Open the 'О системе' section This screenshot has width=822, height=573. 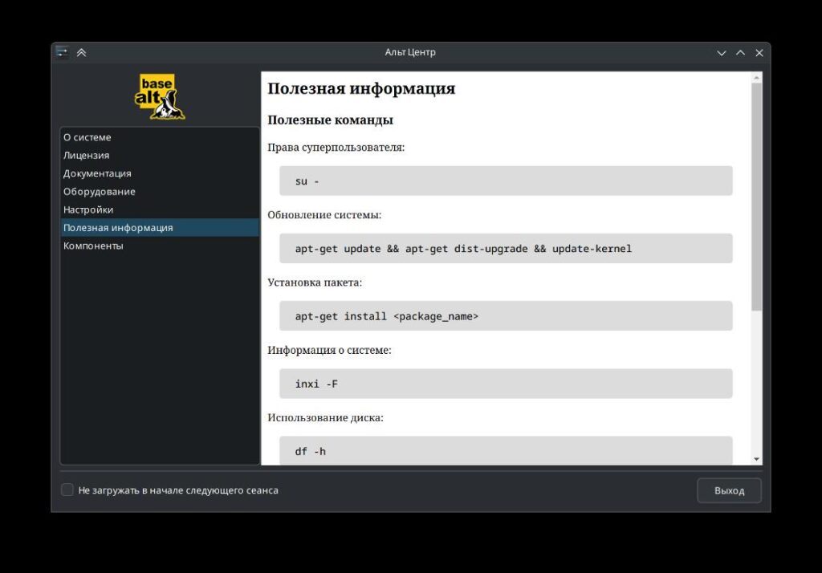tap(160, 137)
